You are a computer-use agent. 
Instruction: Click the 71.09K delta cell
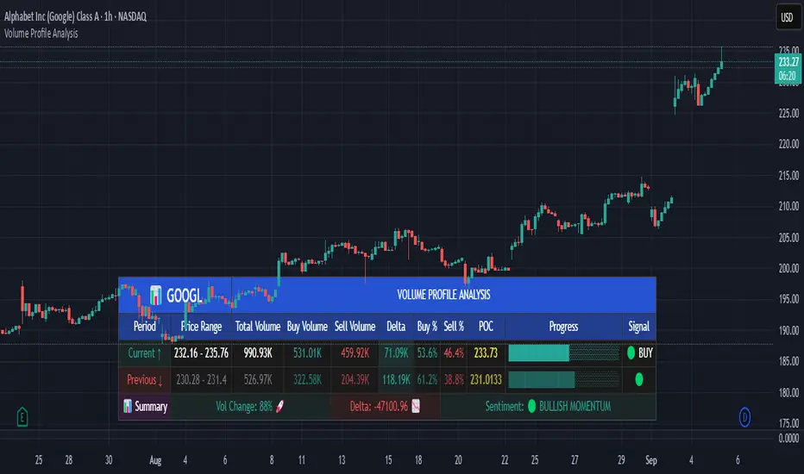[x=396, y=353]
